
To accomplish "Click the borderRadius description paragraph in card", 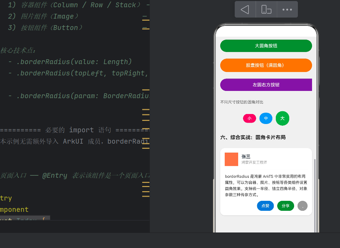I will point(266,185).
